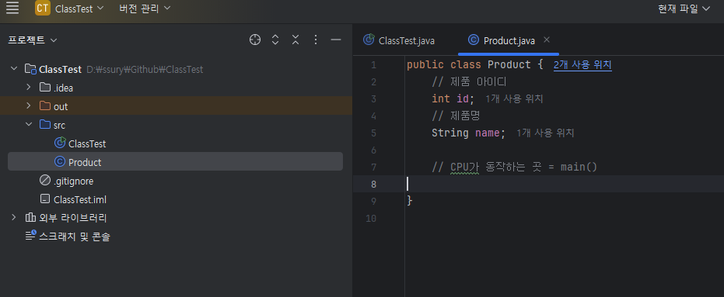Click the collapse all icon in project panel
The height and width of the screenshot is (297, 724).
pos(296,40)
